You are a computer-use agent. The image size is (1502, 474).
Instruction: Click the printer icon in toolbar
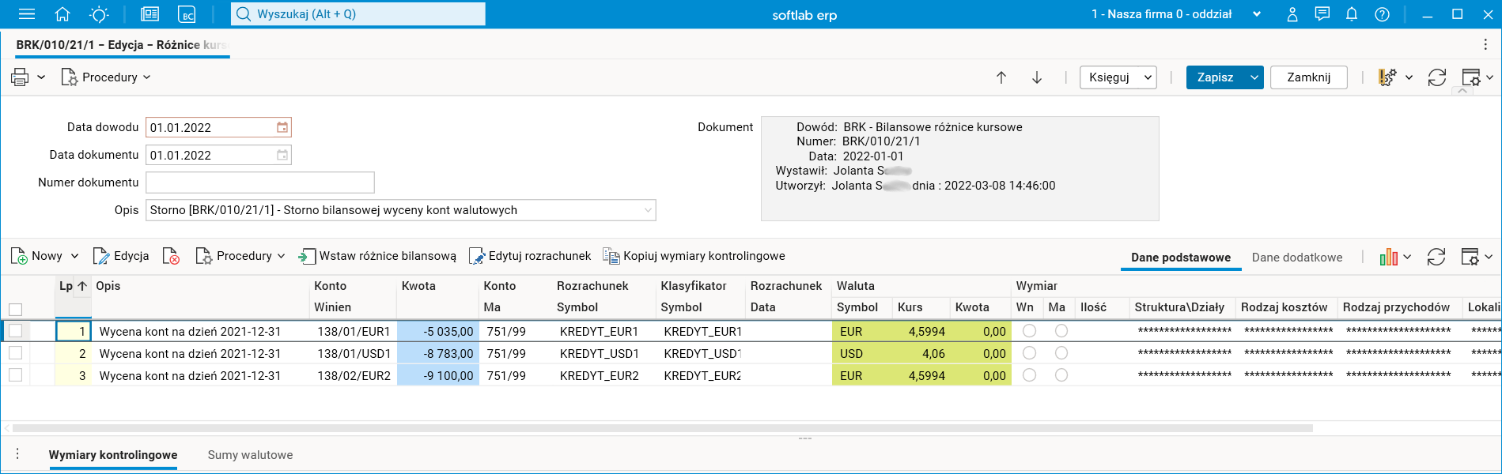[x=20, y=77]
